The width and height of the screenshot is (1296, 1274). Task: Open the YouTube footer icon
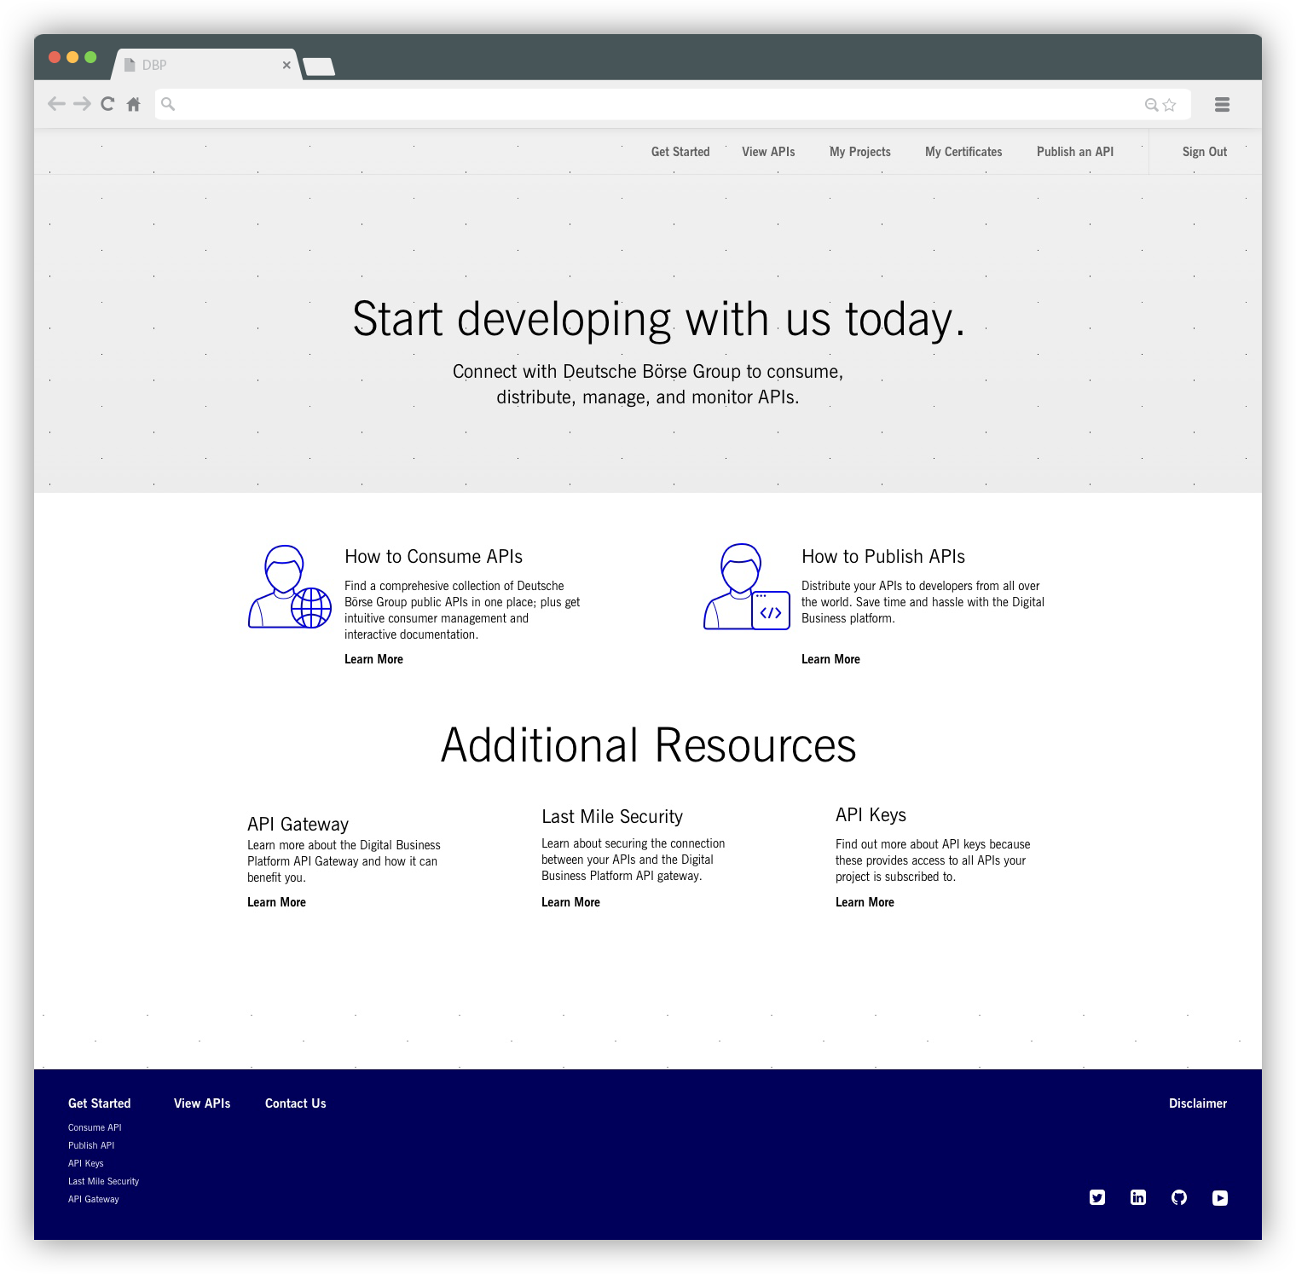click(x=1220, y=1197)
